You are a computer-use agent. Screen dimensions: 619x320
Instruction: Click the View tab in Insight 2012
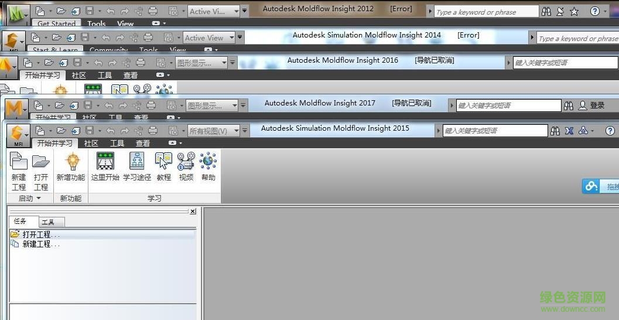(x=125, y=23)
